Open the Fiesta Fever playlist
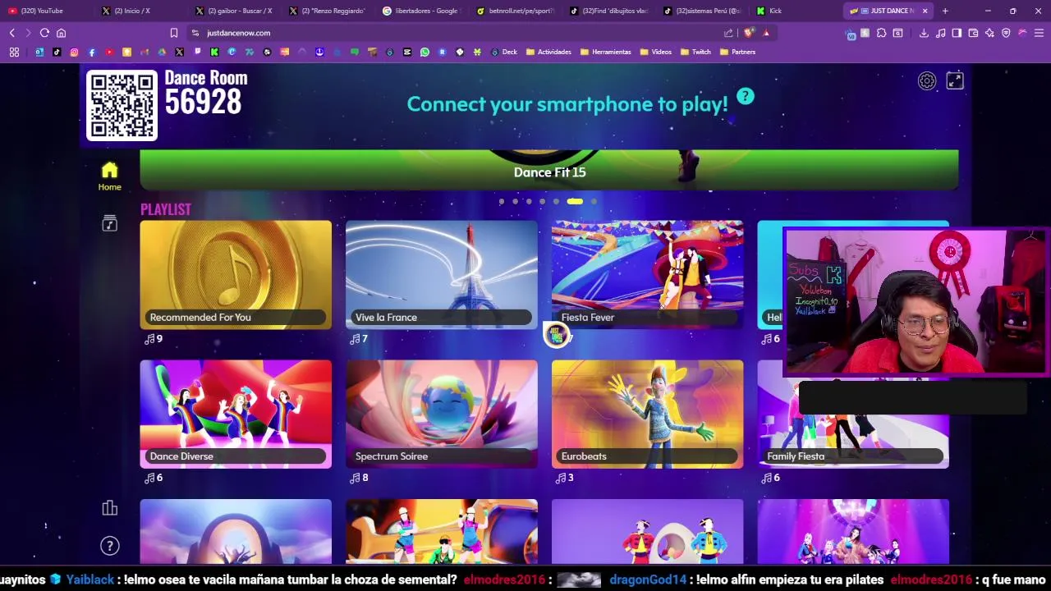Viewport: 1051px width, 591px height. click(648, 275)
